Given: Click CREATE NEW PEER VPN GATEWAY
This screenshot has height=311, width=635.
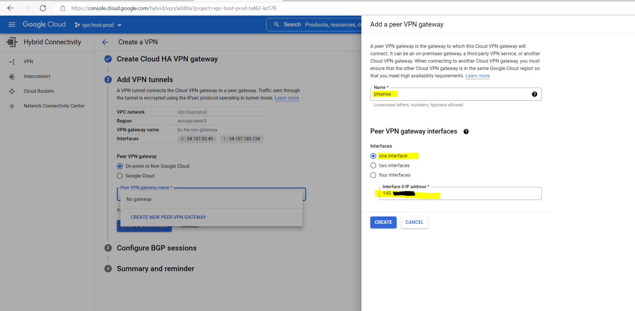Looking at the screenshot, I should click(x=168, y=217).
